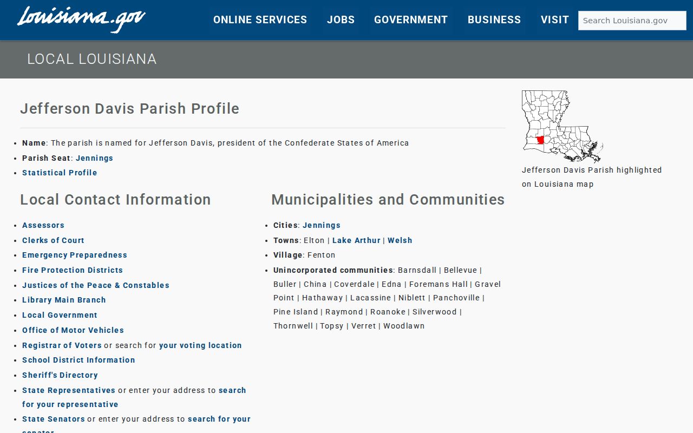The height and width of the screenshot is (433, 693).
Task: Open Office of Motor Vehicles link
Action: coord(73,330)
